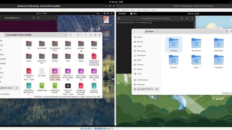Eject liquid@192.168.0 mount in Ubuntu sidebar

(x=16, y=88)
